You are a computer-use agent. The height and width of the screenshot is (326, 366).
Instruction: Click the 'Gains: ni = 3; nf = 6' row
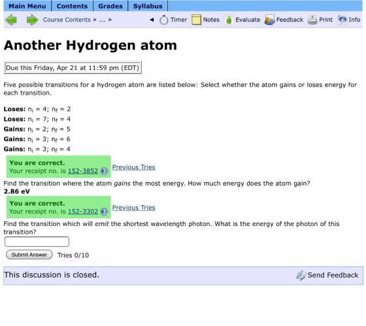pyautogui.click(x=37, y=139)
